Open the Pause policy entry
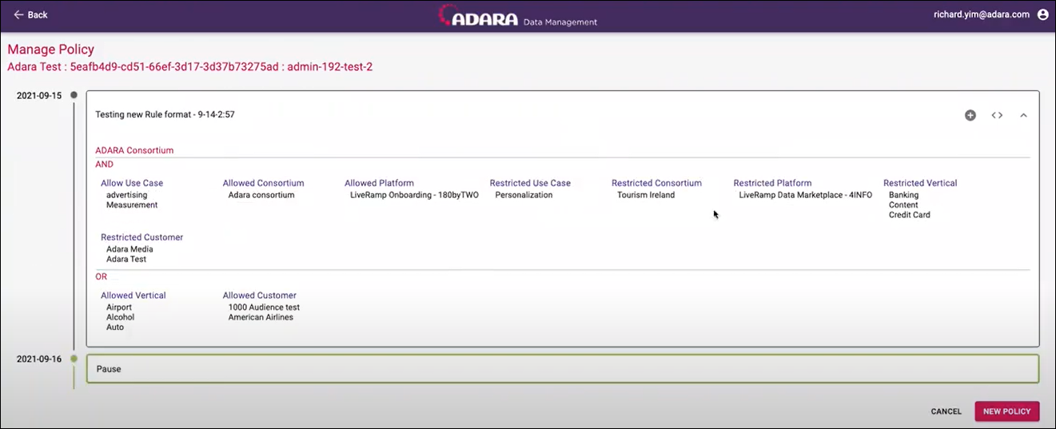This screenshot has height=429, width=1056. [x=563, y=369]
